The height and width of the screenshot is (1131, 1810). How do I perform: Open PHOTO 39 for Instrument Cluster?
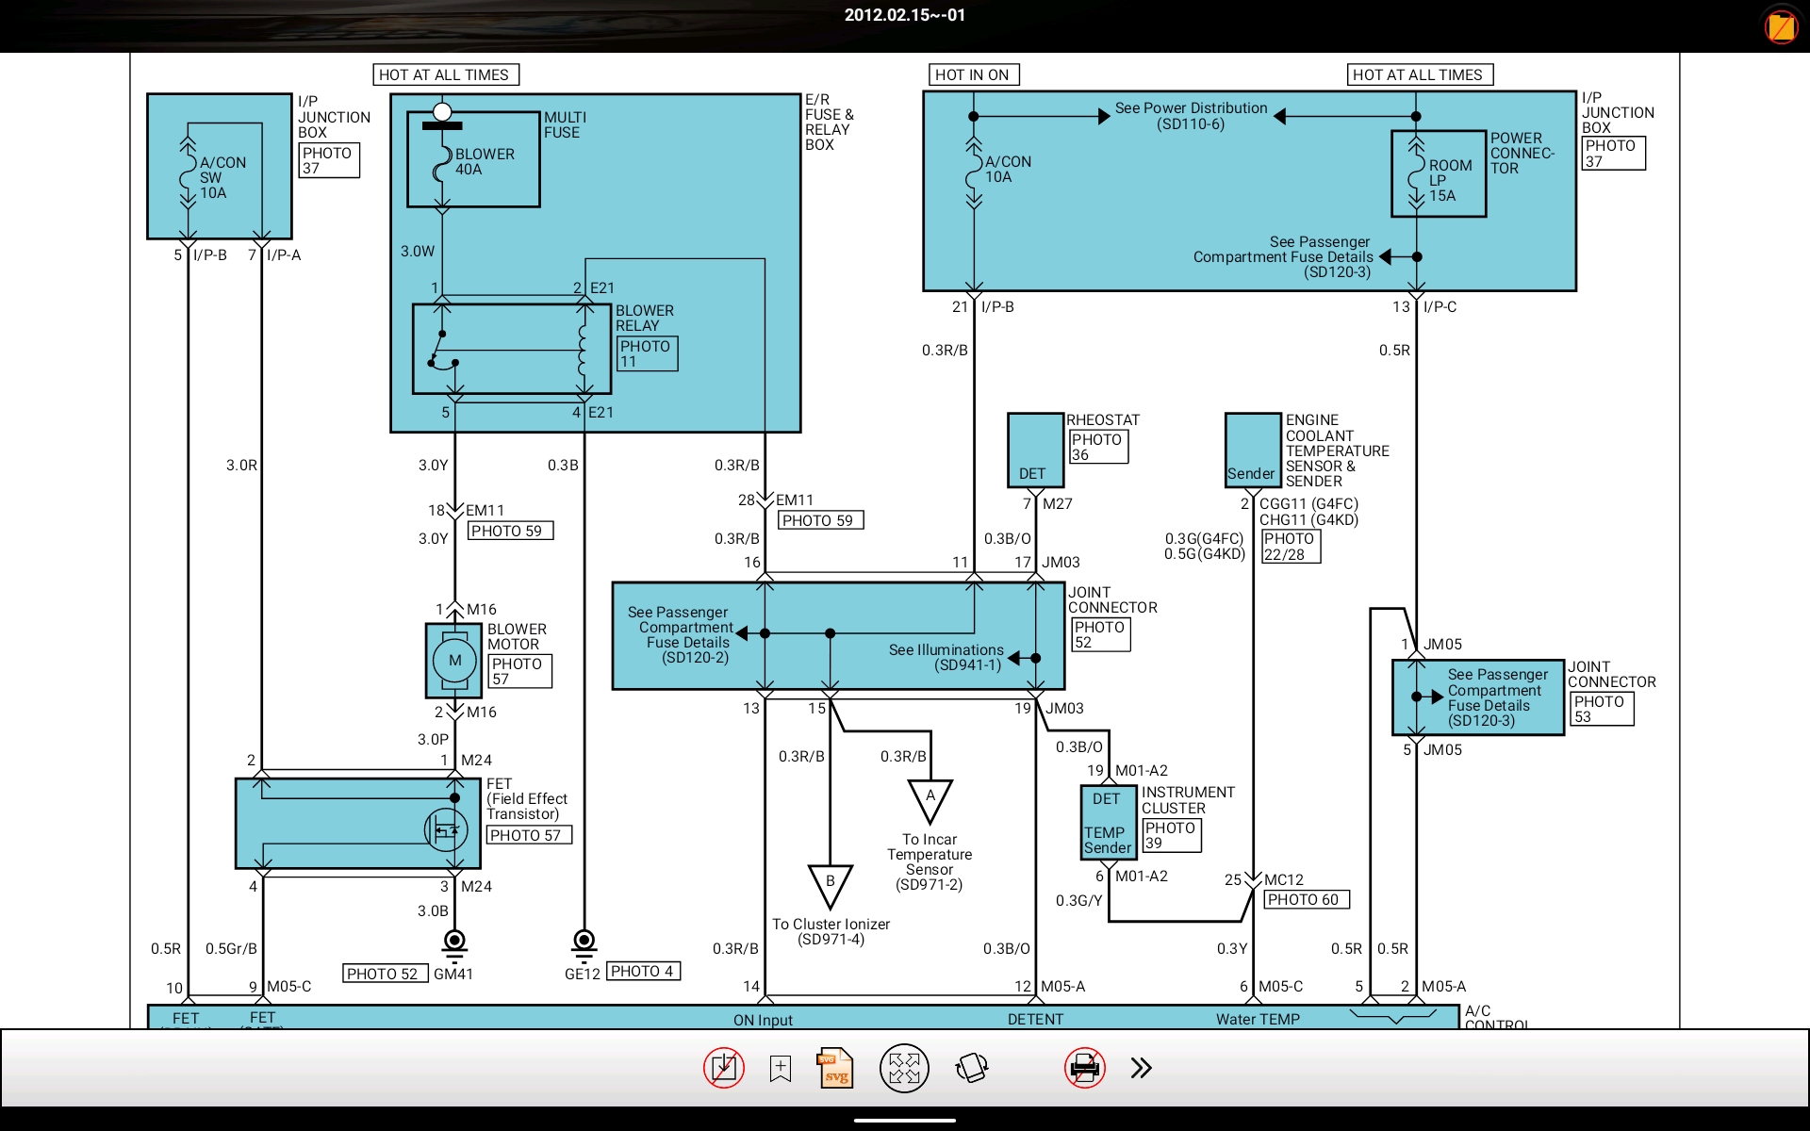(1171, 835)
